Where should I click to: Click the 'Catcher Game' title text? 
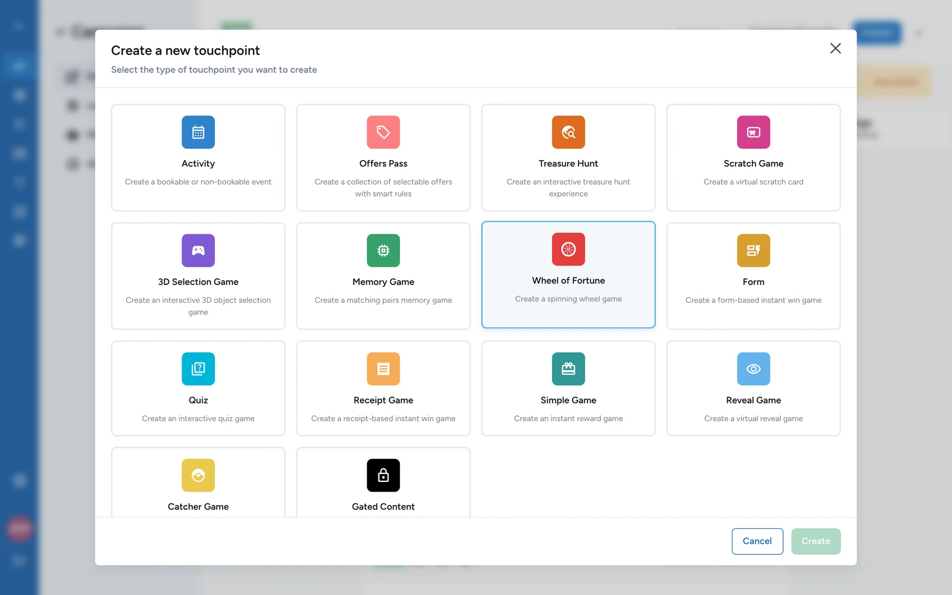click(x=198, y=507)
